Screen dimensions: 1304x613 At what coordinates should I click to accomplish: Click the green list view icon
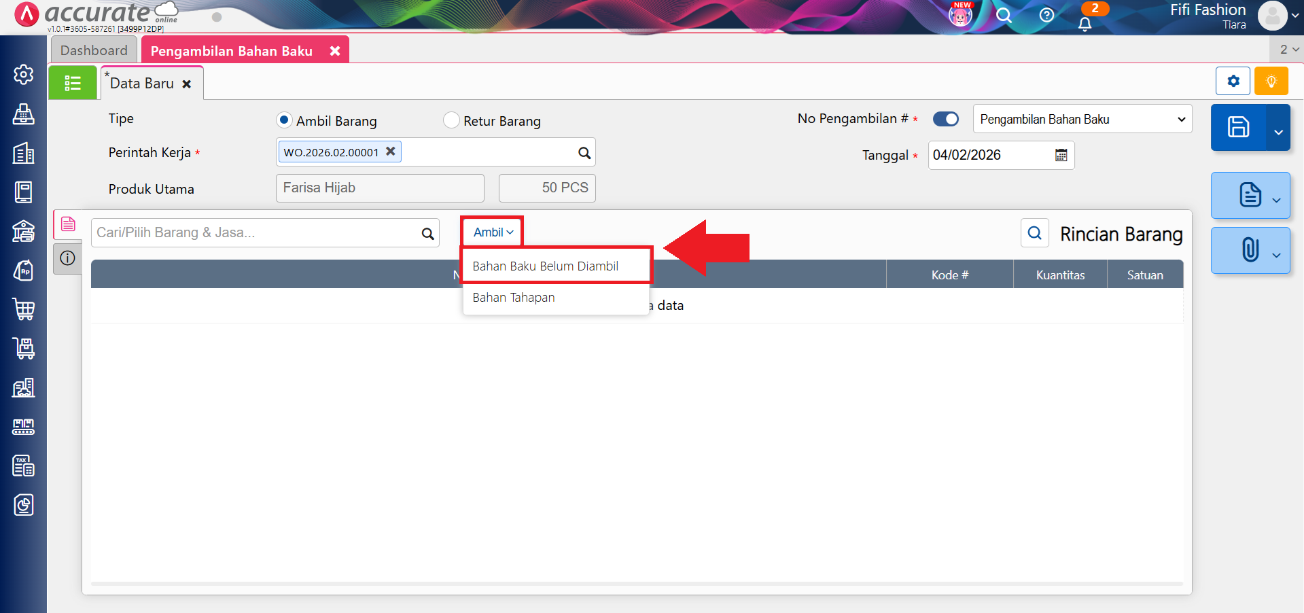coord(73,83)
